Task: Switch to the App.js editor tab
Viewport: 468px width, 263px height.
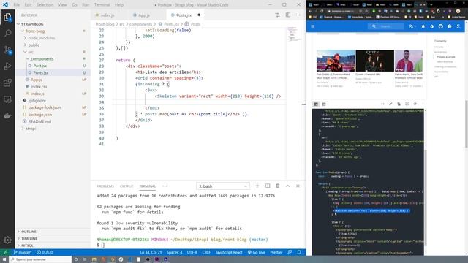Action: [143, 15]
